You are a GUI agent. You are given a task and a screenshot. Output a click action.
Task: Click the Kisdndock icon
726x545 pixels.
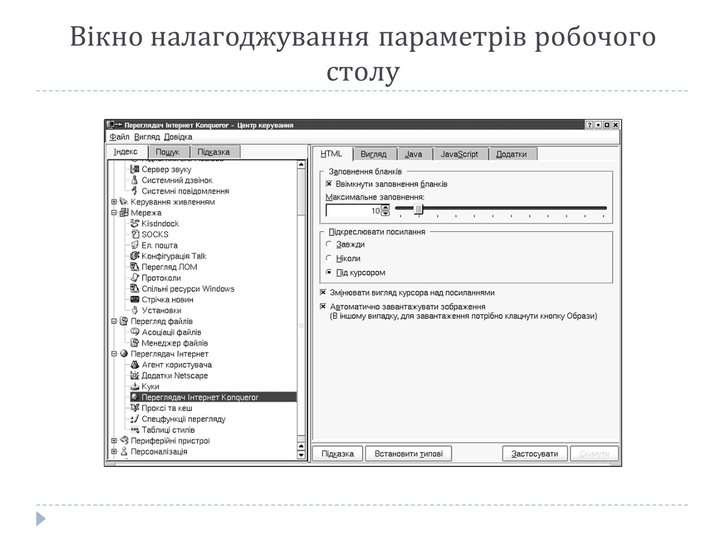[134, 223]
